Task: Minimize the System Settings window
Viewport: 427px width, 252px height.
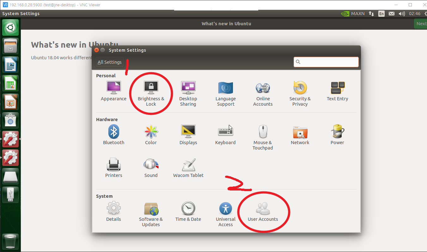Action: click(x=103, y=50)
